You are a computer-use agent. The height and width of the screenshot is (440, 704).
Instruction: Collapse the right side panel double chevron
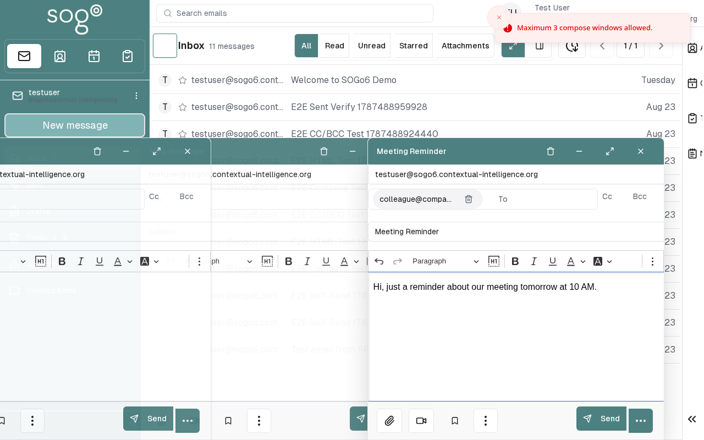[692, 419]
